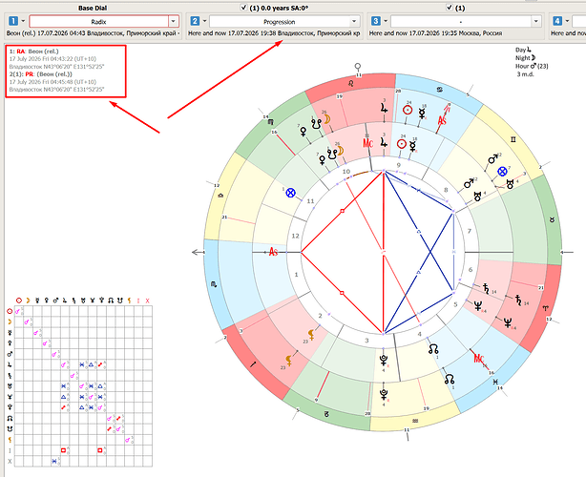Click the red AS ascendant marker on the left
This screenshot has height=477, width=586.
tap(273, 252)
